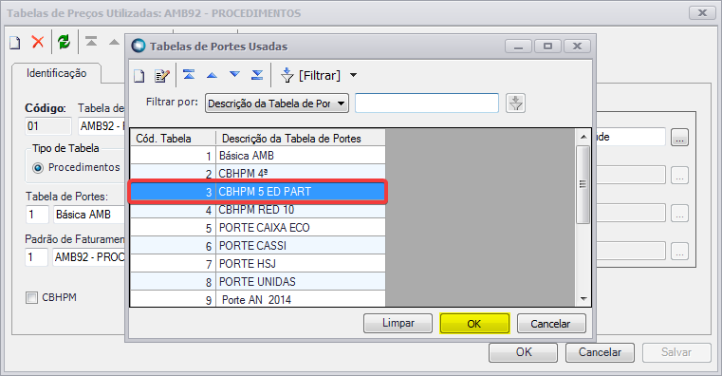Apply filter button next to filter text box

click(x=515, y=103)
